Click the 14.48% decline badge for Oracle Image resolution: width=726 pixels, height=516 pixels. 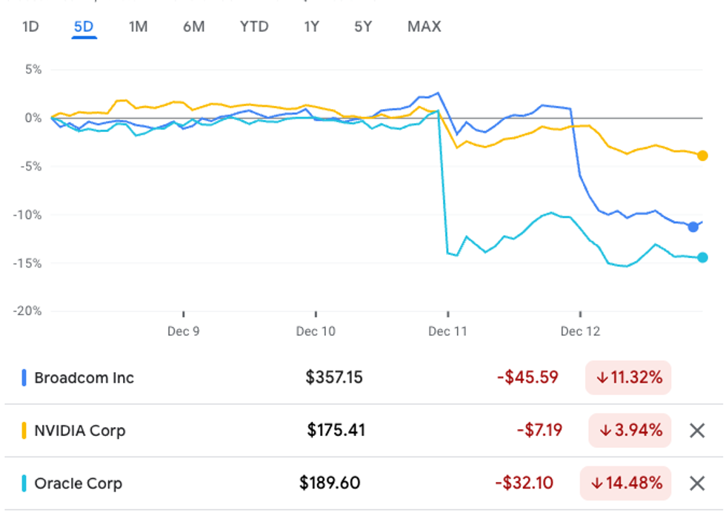point(627,483)
